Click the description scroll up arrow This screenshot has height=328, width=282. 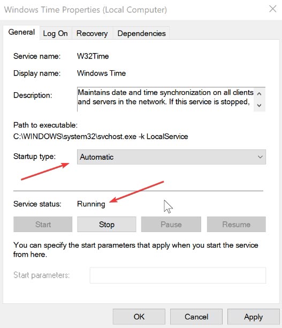259,94
